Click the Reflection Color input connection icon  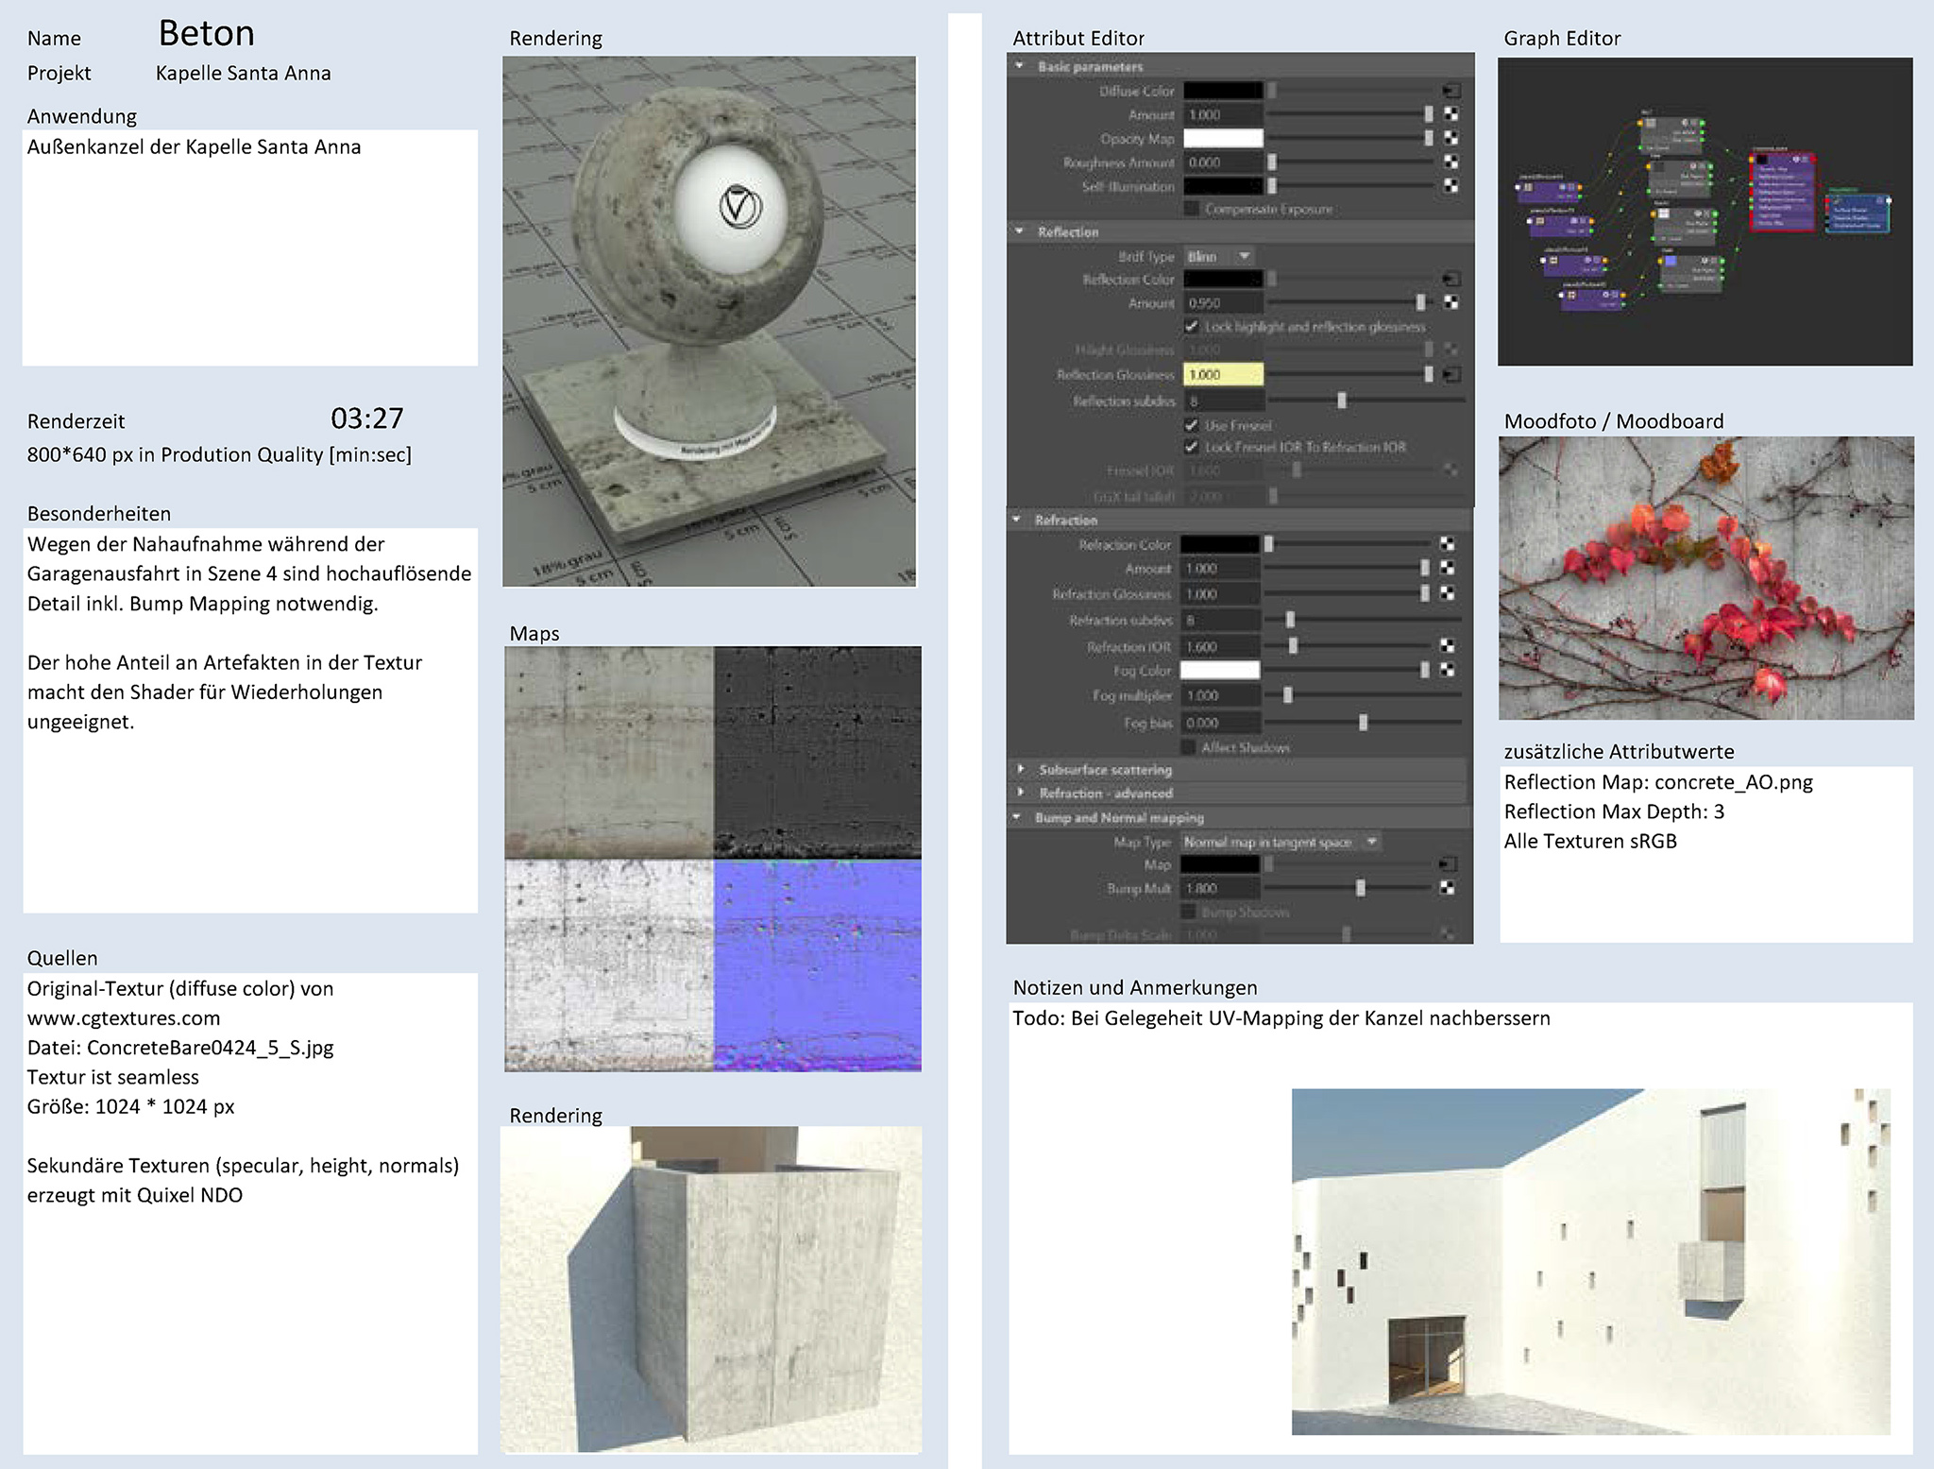point(1451,279)
